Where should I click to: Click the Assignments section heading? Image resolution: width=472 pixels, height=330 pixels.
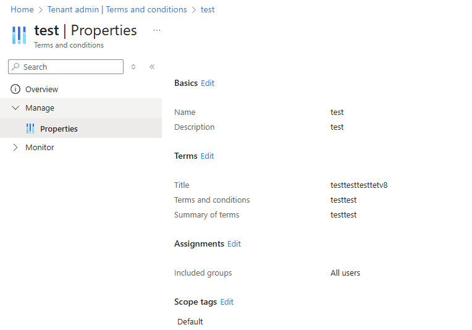click(x=199, y=243)
